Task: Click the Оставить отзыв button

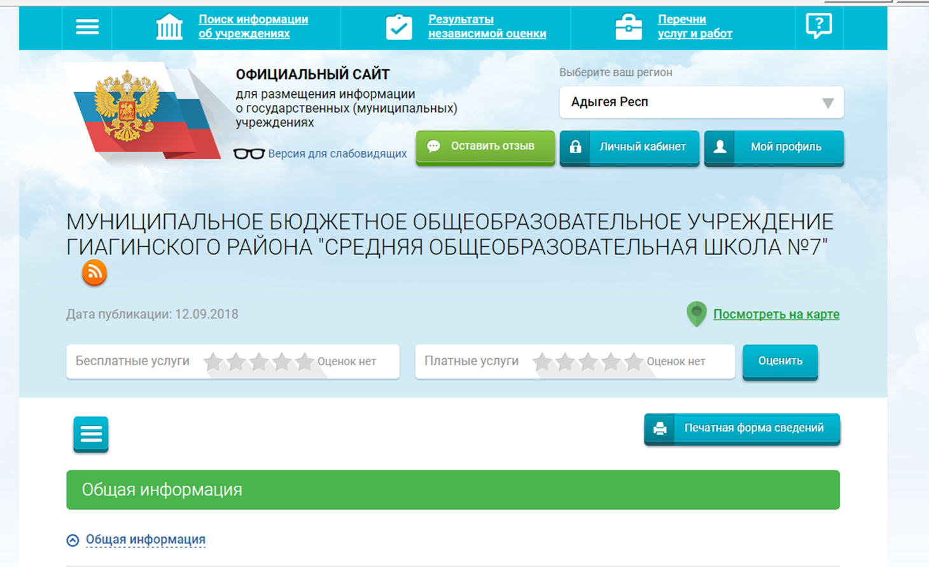Action: click(485, 147)
